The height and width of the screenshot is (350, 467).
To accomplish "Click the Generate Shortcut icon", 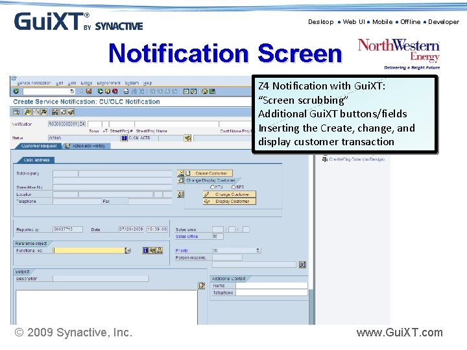I will coord(193,91).
